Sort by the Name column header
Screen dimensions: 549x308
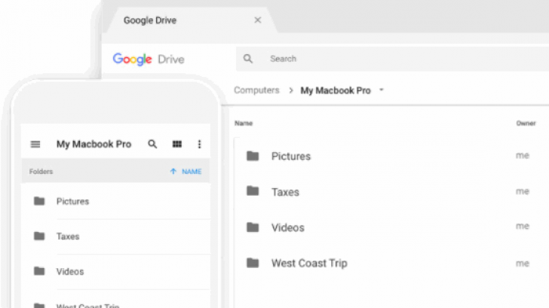244,123
